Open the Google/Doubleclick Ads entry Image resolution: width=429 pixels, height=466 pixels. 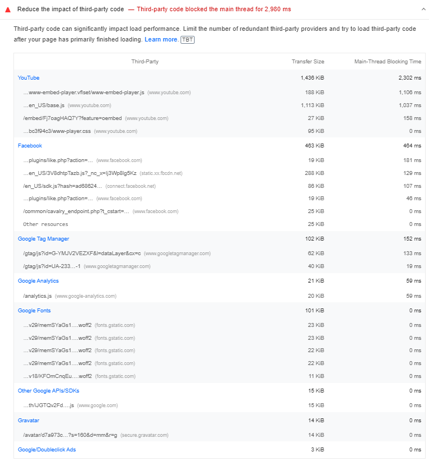(x=47, y=449)
